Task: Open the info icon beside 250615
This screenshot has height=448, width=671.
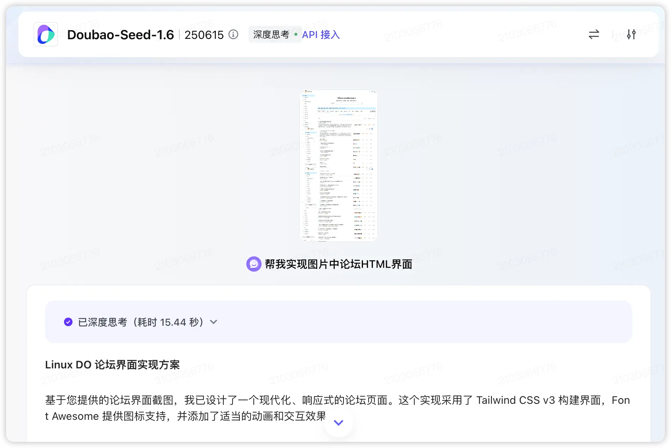Action: (233, 35)
